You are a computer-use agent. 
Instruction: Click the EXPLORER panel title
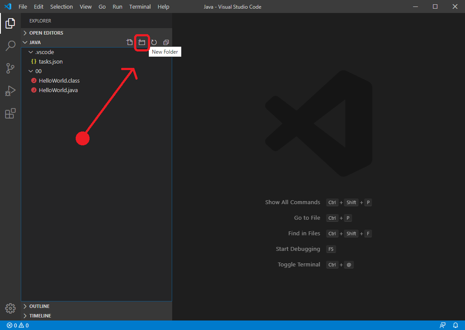pyautogui.click(x=40, y=21)
